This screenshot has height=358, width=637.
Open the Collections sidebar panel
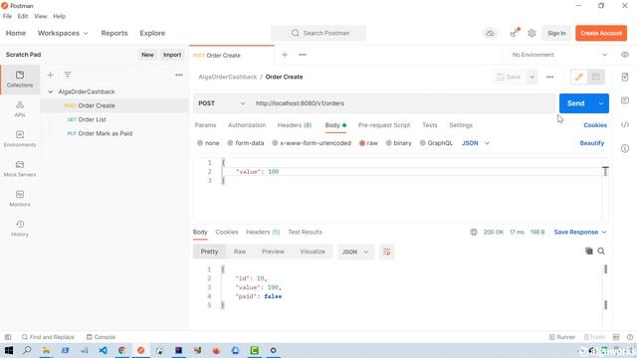pos(20,80)
